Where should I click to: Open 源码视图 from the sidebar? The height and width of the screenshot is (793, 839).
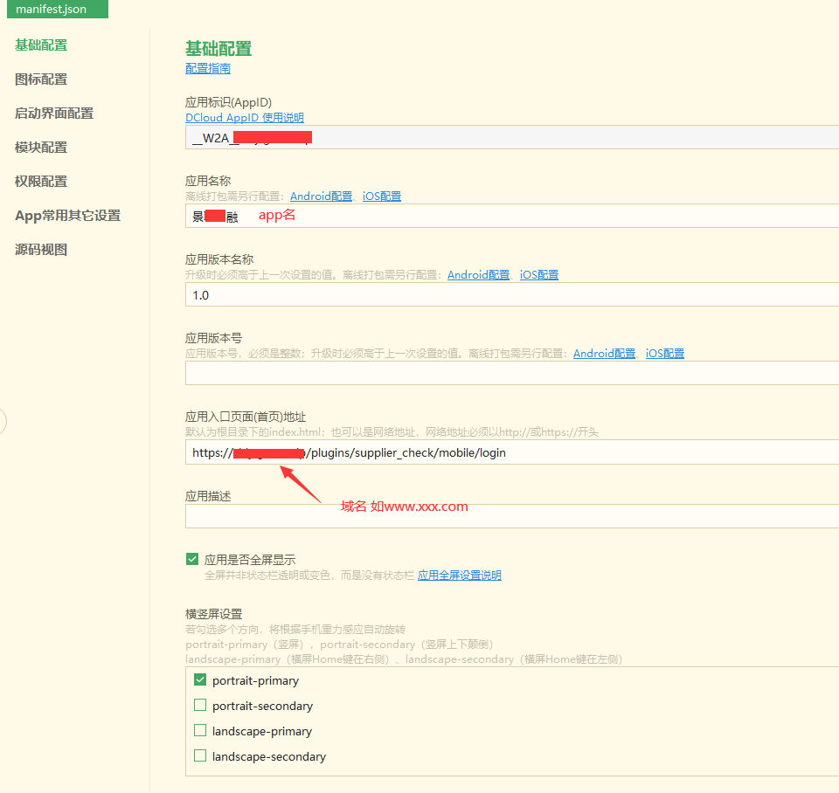click(41, 250)
